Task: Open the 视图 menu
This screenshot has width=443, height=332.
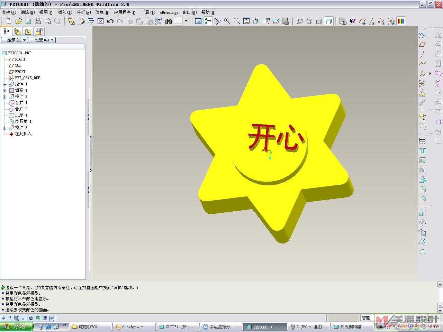Action: 46,12
